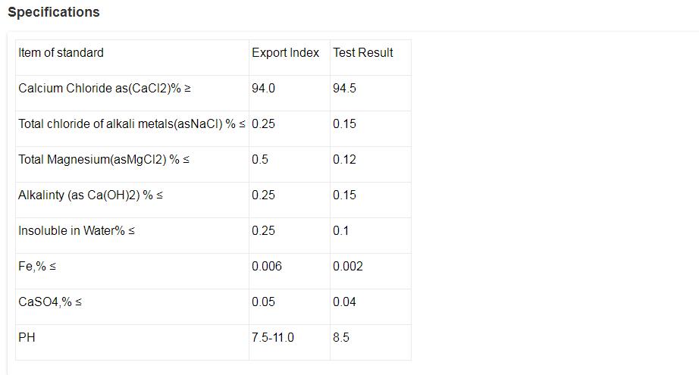This screenshot has width=699, height=375.
Task: Click the 94.0 export index value
Action: coord(264,88)
